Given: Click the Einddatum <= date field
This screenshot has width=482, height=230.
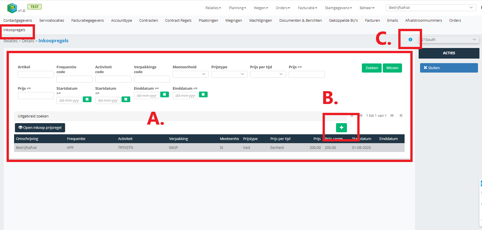Looking at the screenshot, I should tap(185, 95).
